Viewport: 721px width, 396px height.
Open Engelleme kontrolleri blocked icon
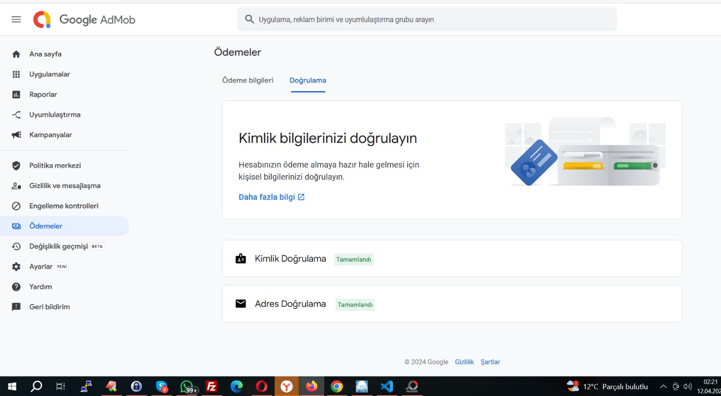[16, 206]
